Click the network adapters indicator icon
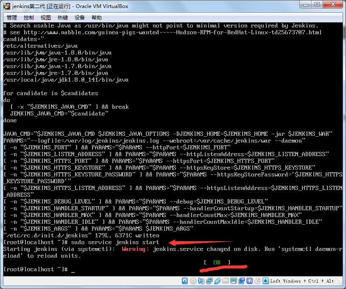 (209, 281)
